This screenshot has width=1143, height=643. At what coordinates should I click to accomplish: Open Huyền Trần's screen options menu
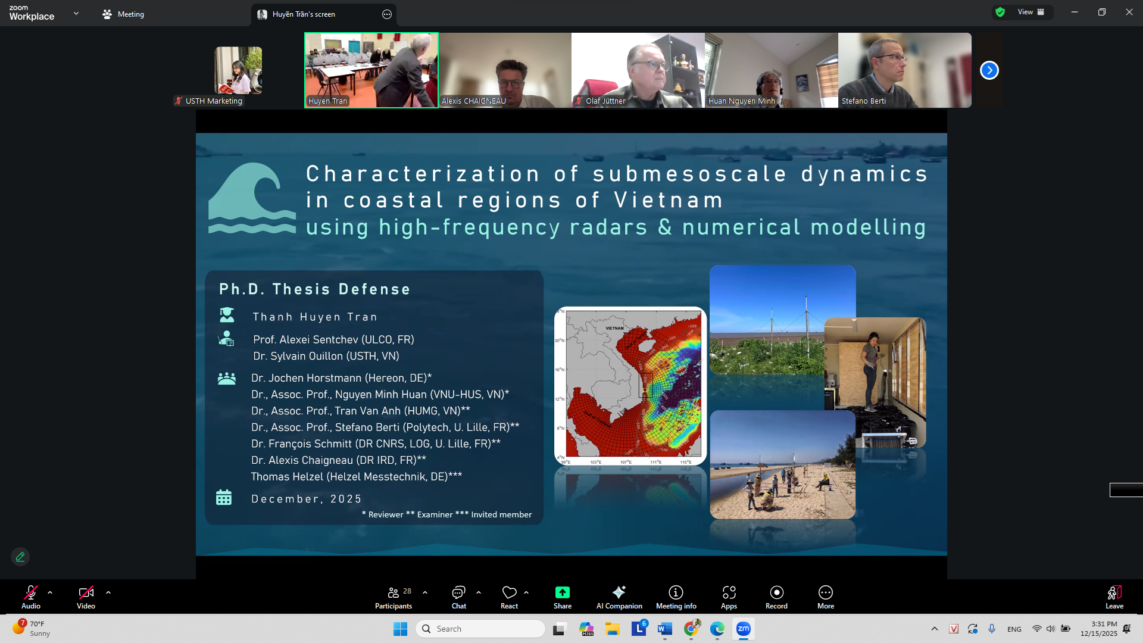[387, 14]
